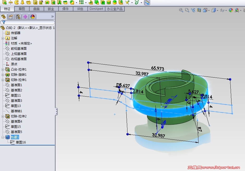Select the Shell tool

103,2
